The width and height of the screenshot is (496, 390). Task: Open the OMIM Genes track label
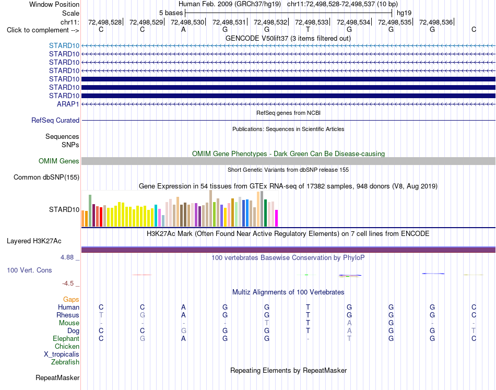tap(58, 161)
